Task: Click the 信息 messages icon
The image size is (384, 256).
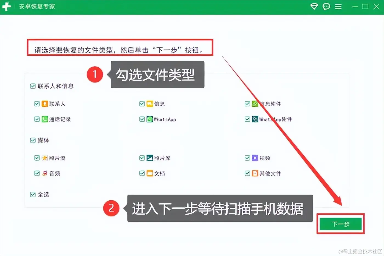Action: point(149,104)
